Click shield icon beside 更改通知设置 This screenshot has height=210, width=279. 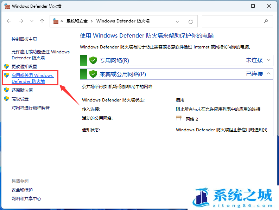(6, 66)
